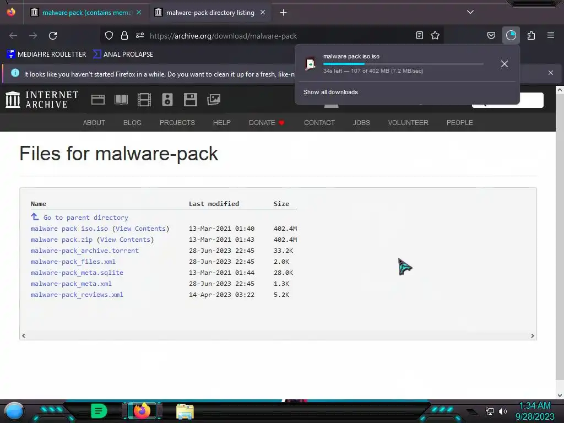Download malware pack iso.iso file link

(x=69, y=229)
